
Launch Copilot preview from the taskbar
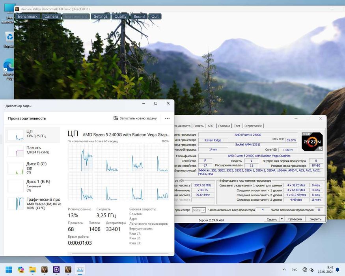[x=21, y=269]
